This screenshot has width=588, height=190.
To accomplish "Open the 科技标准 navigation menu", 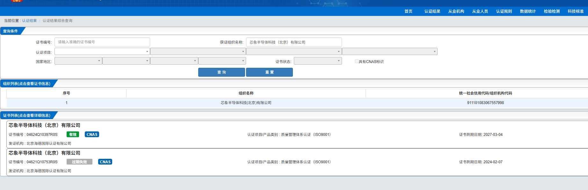I will point(576,11).
